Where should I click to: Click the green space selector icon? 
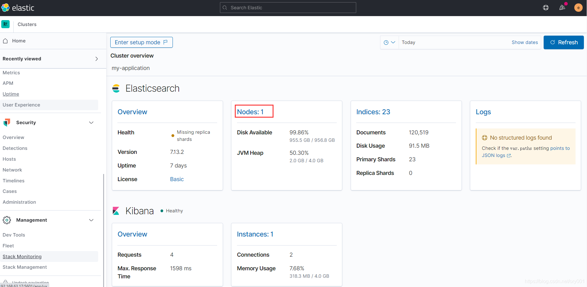tap(6, 24)
